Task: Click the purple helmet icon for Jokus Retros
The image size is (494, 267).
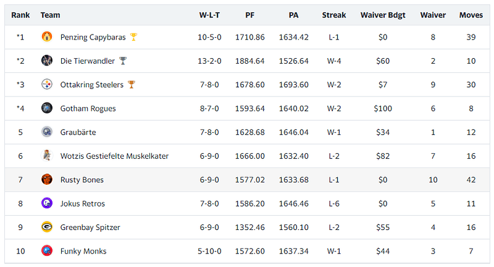Action: [x=47, y=203]
